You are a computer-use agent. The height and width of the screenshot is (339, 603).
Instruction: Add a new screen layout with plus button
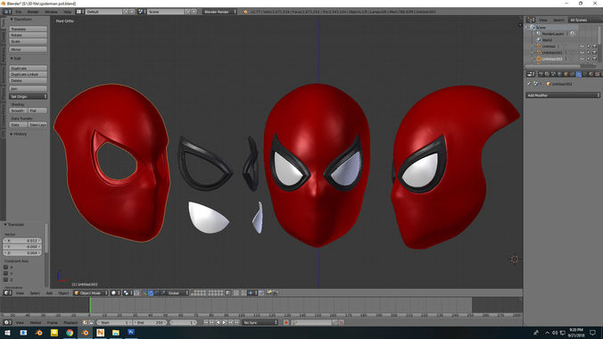coord(126,12)
